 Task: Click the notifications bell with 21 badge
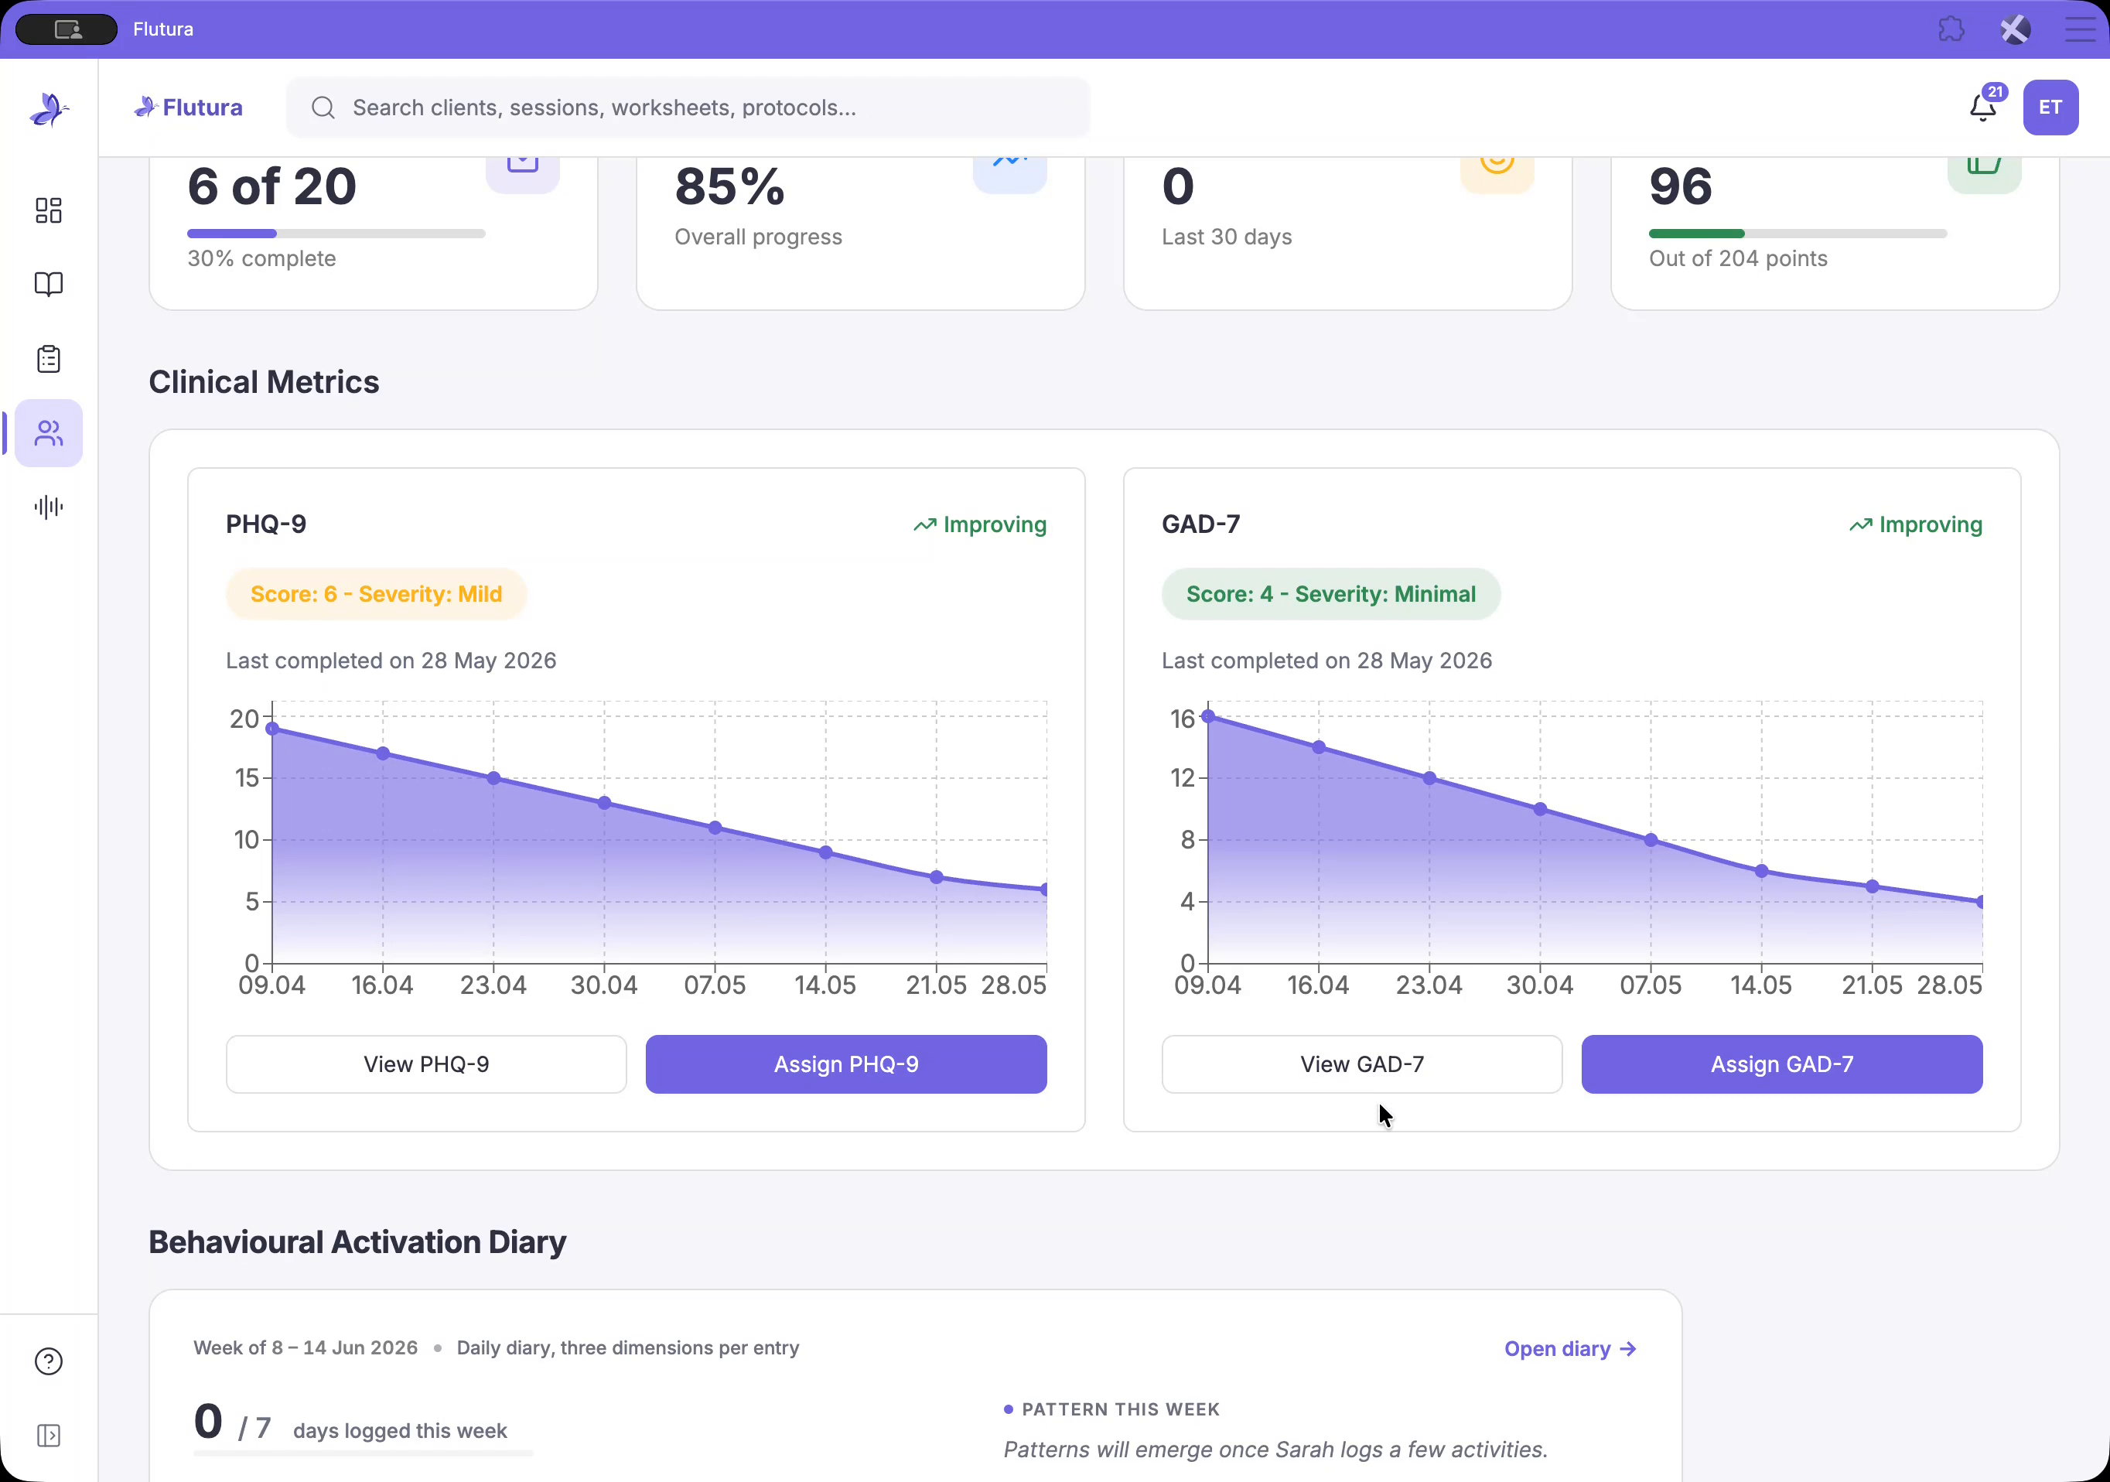pos(1983,108)
